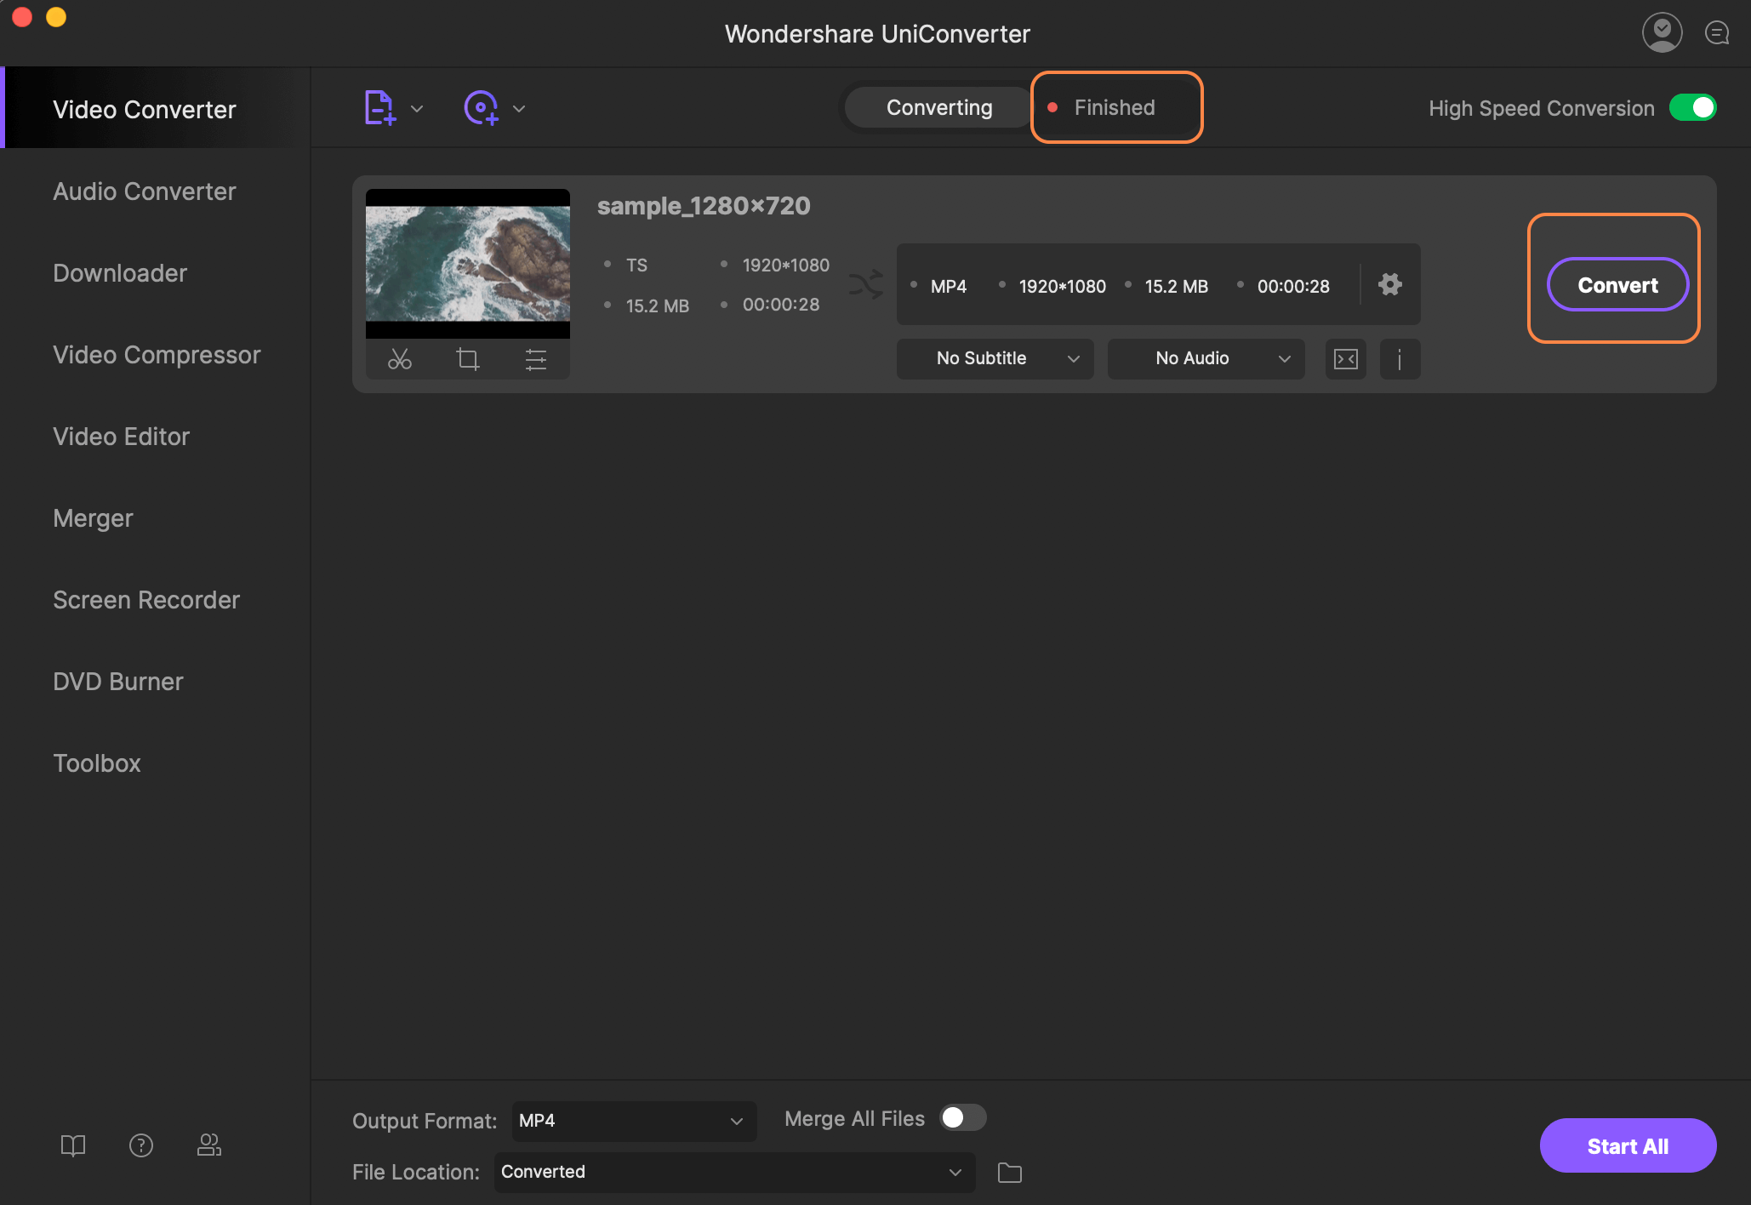Toggle Merge All Files switch
1751x1205 pixels.
(962, 1116)
